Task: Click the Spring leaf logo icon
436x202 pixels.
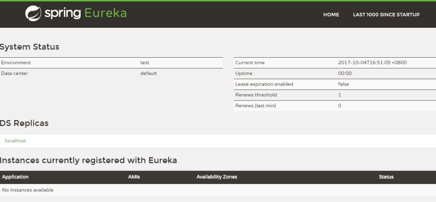Action: click(34, 13)
